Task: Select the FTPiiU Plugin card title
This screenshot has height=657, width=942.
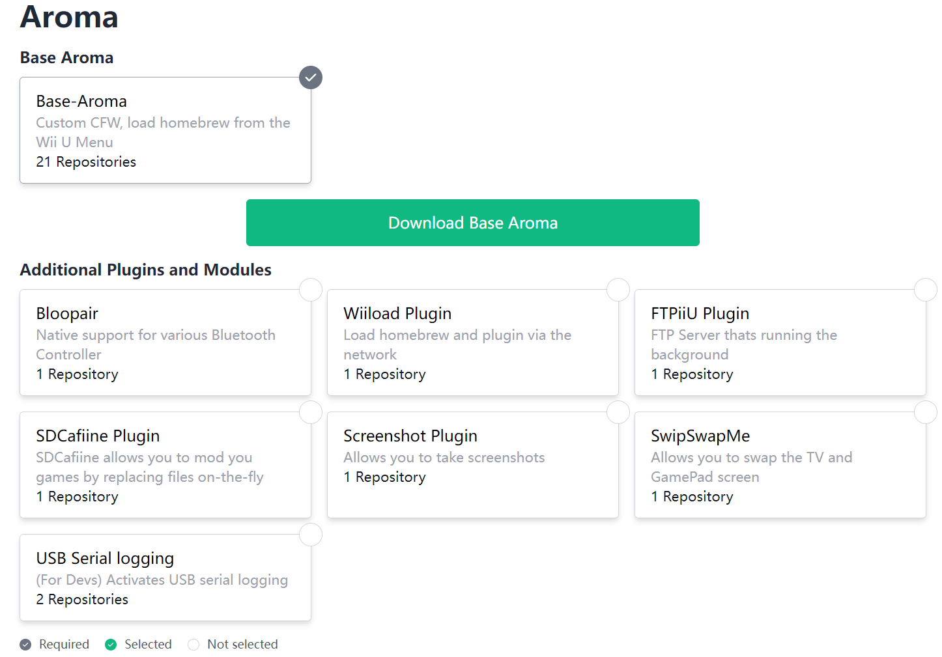Action: pos(700,314)
